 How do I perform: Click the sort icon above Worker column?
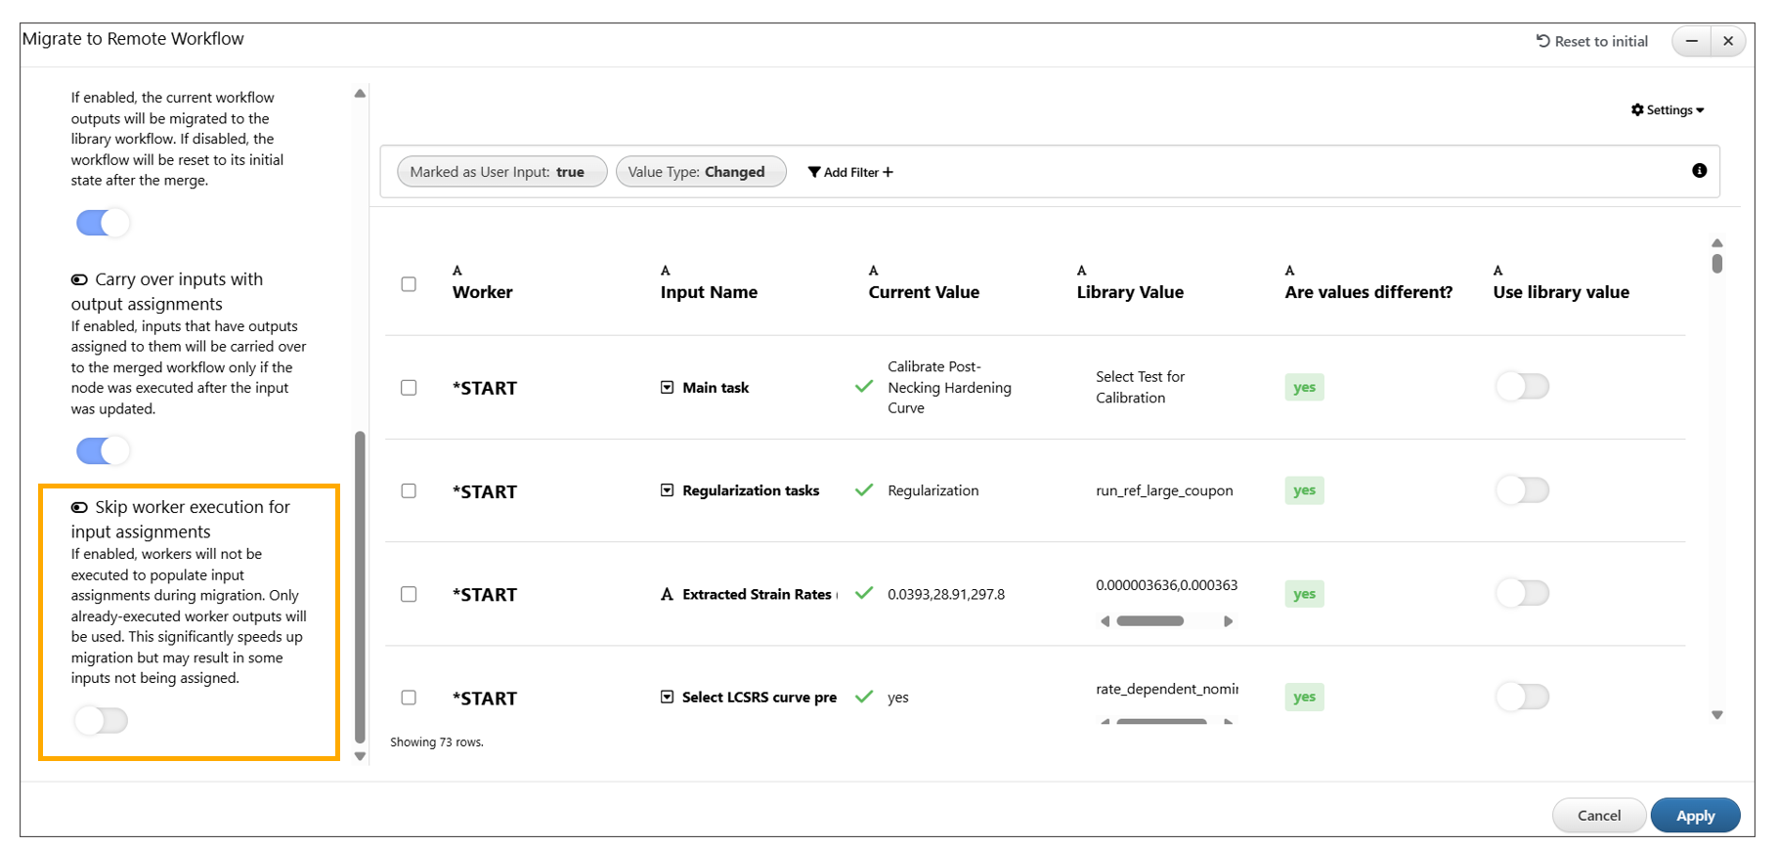pos(457,271)
